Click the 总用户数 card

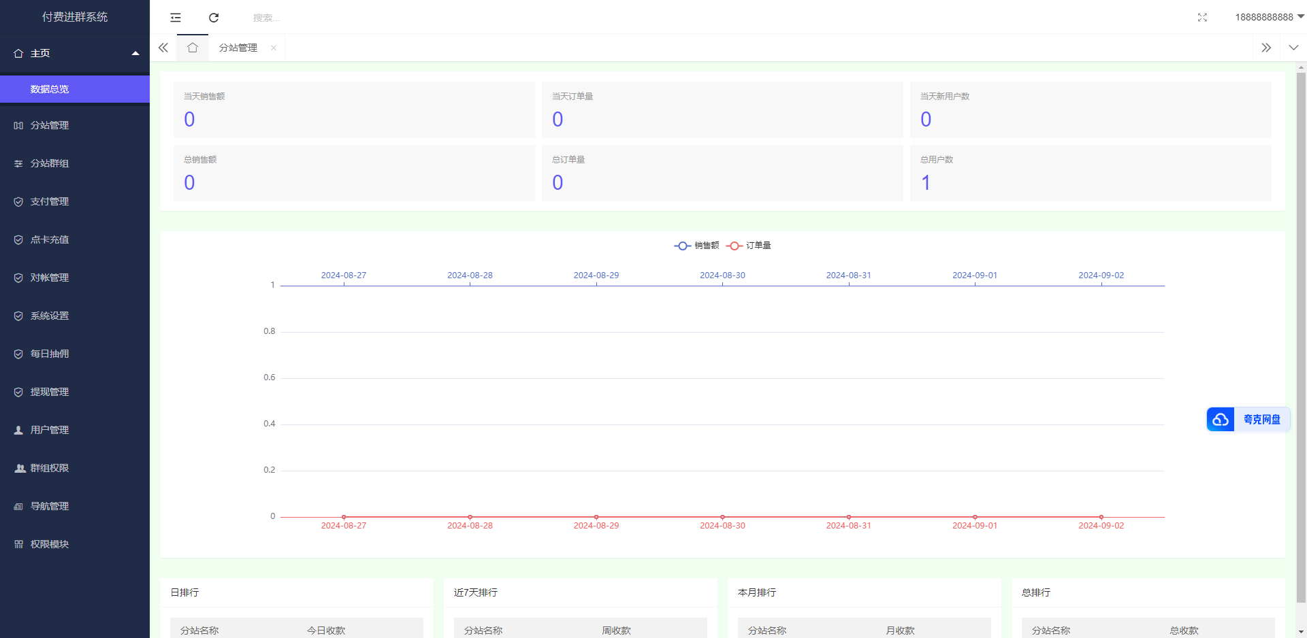pos(1091,173)
